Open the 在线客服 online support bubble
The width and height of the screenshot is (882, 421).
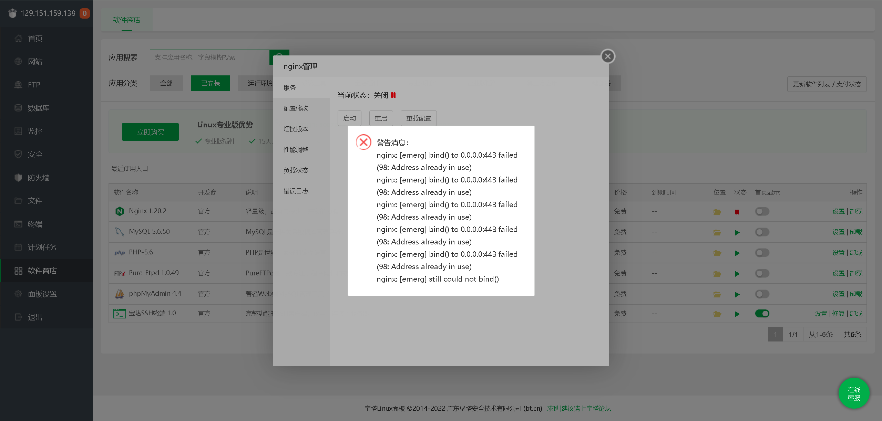point(854,393)
